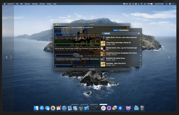Open Gabby Rivera result via compass icon
The image size is (179, 115).
[140, 40]
